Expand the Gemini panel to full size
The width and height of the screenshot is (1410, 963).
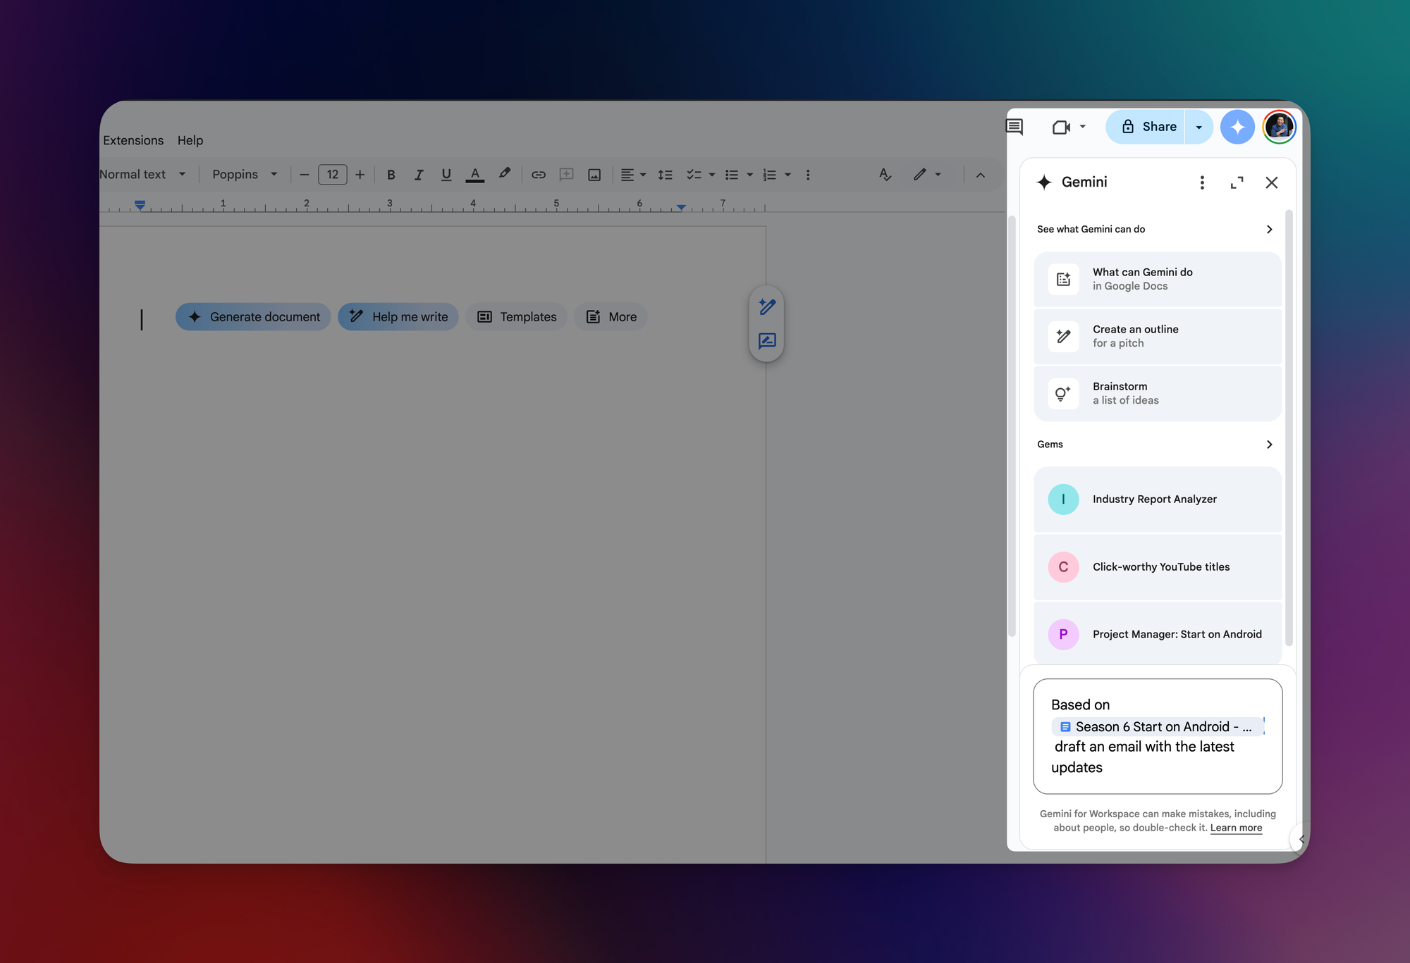click(1237, 182)
